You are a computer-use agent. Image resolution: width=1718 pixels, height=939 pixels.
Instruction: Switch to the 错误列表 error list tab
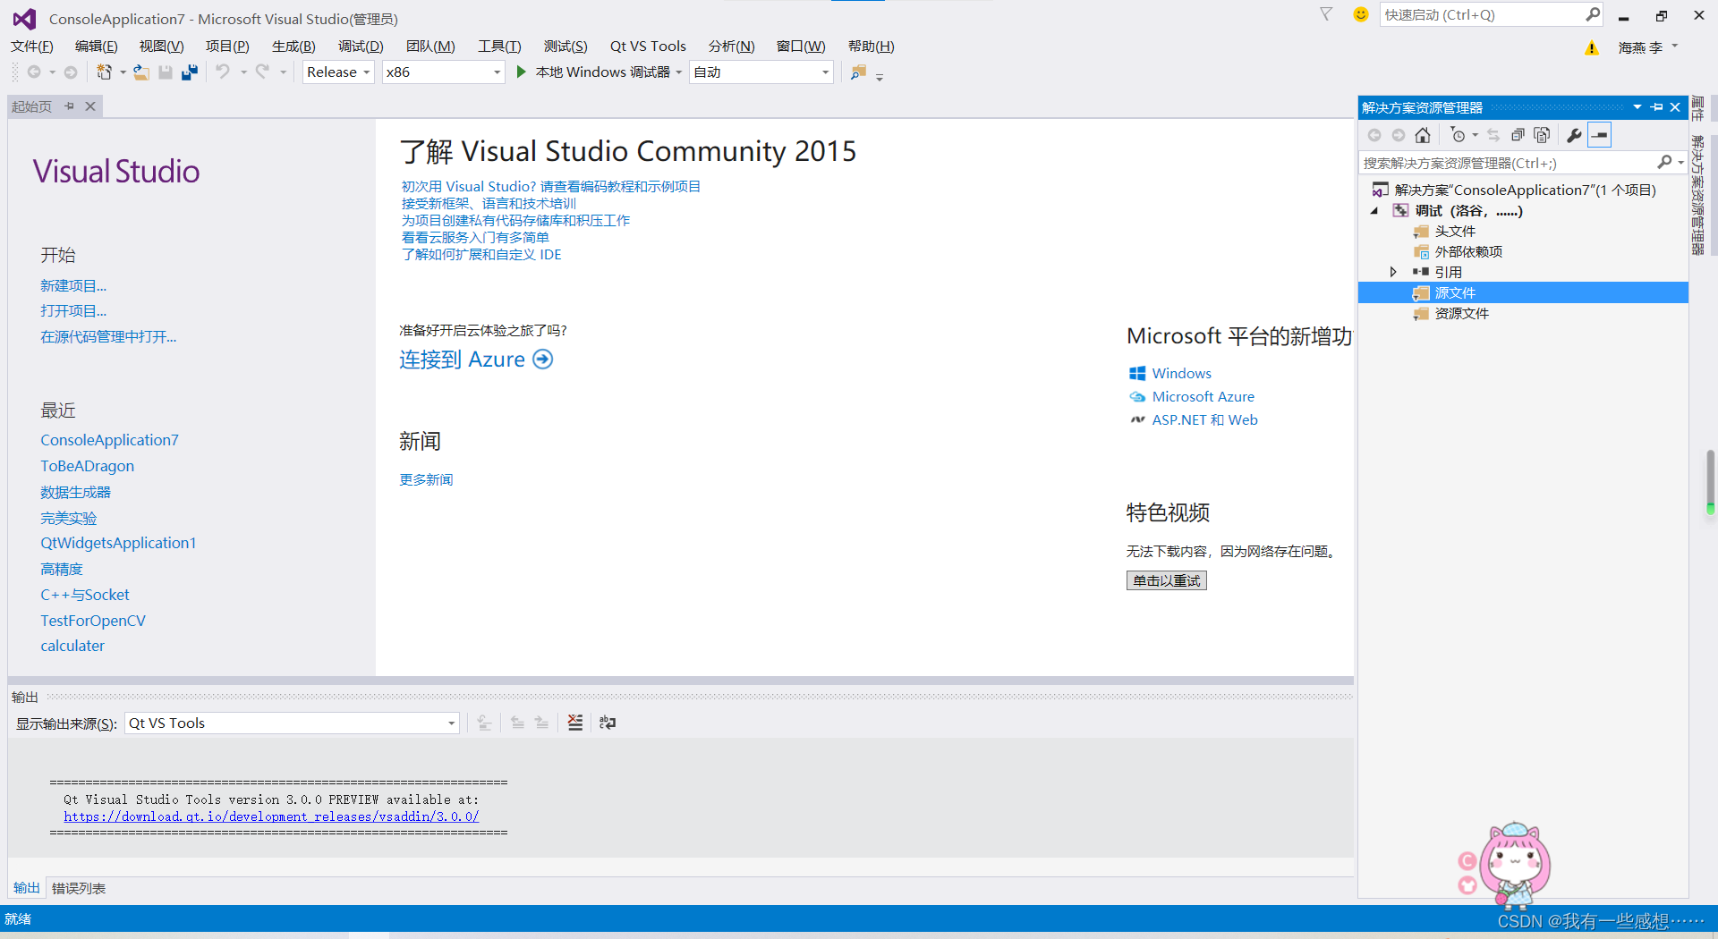[x=79, y=888]
